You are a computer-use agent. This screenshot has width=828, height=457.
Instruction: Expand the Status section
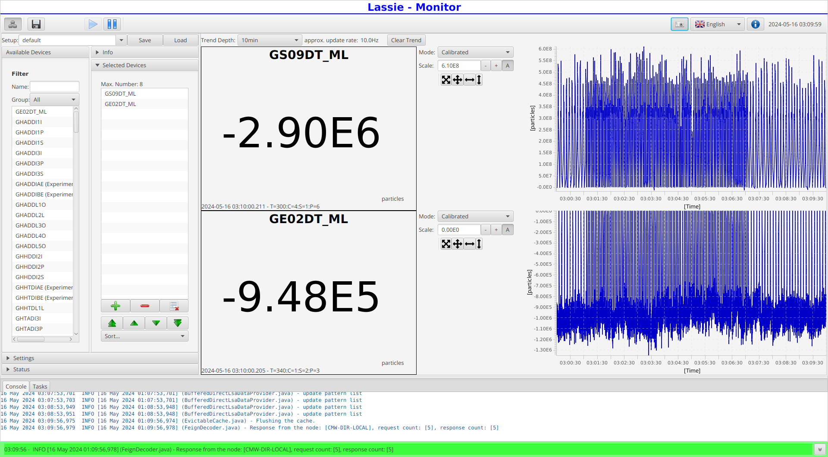pyautogui.click(x=100, y=369)
